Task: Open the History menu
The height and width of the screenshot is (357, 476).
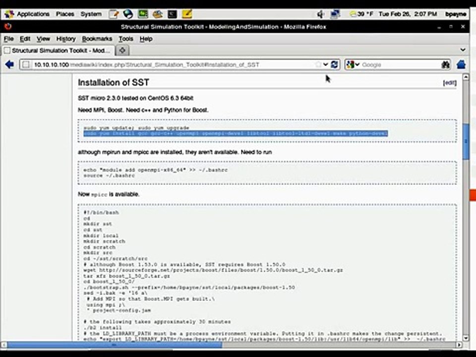Action: (x=66, y=39)
